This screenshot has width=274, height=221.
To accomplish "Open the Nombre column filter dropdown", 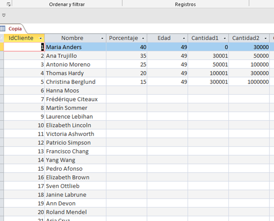I will click(x=102, y=38).
